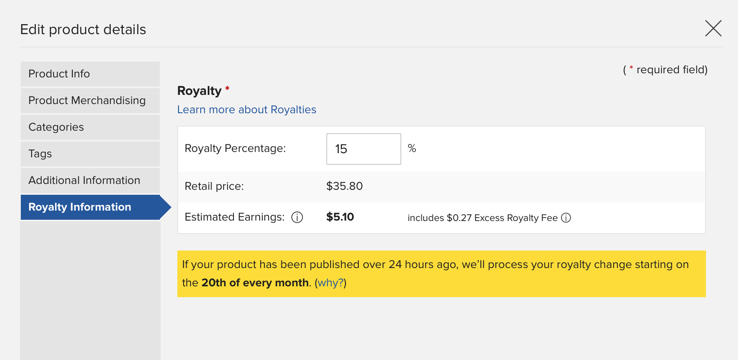Close the Edit product details dialog
Viewport: 738px width, 360px height.
pyautogui.click(x=713, y=28)
